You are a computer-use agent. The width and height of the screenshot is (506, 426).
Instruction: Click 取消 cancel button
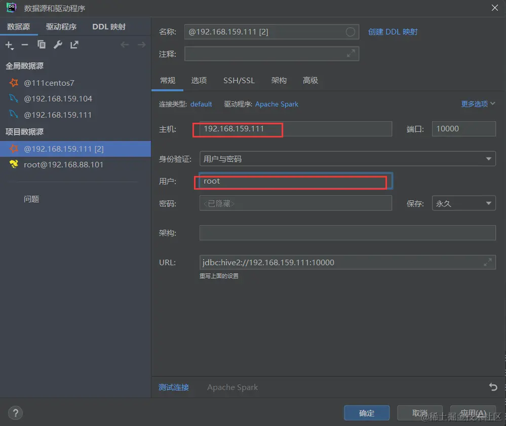click(x=419, y=413)
